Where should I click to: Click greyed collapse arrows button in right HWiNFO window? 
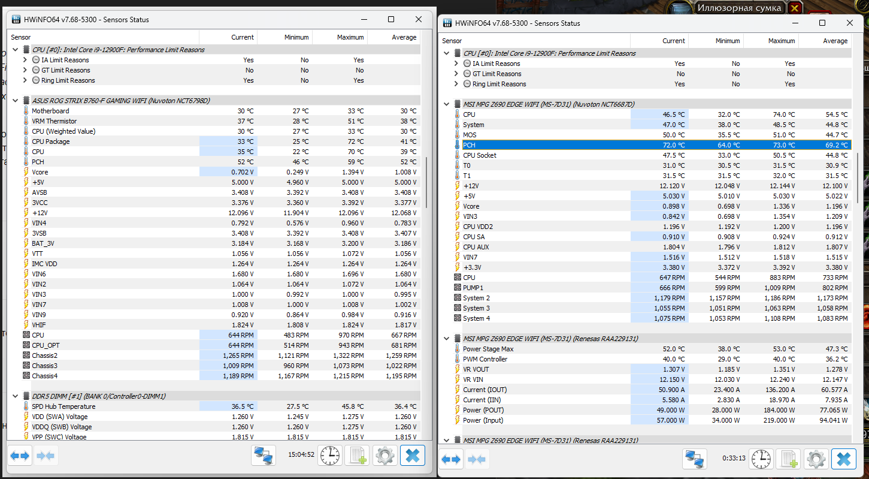(x=477, y=459)
